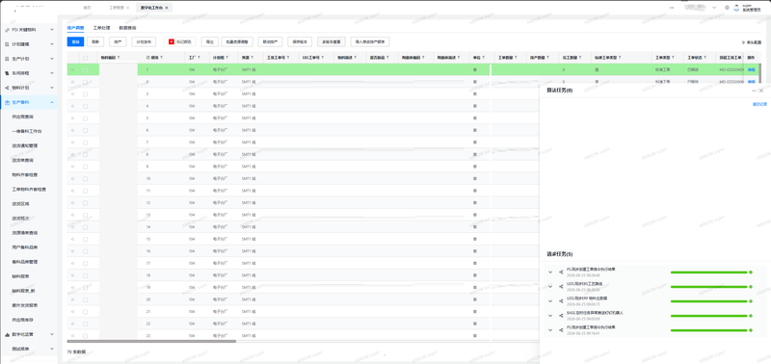Screen dimensions: 771x364
Task: Open the dropdown arrow beside the top-bar selector
Action: (714, 8)
